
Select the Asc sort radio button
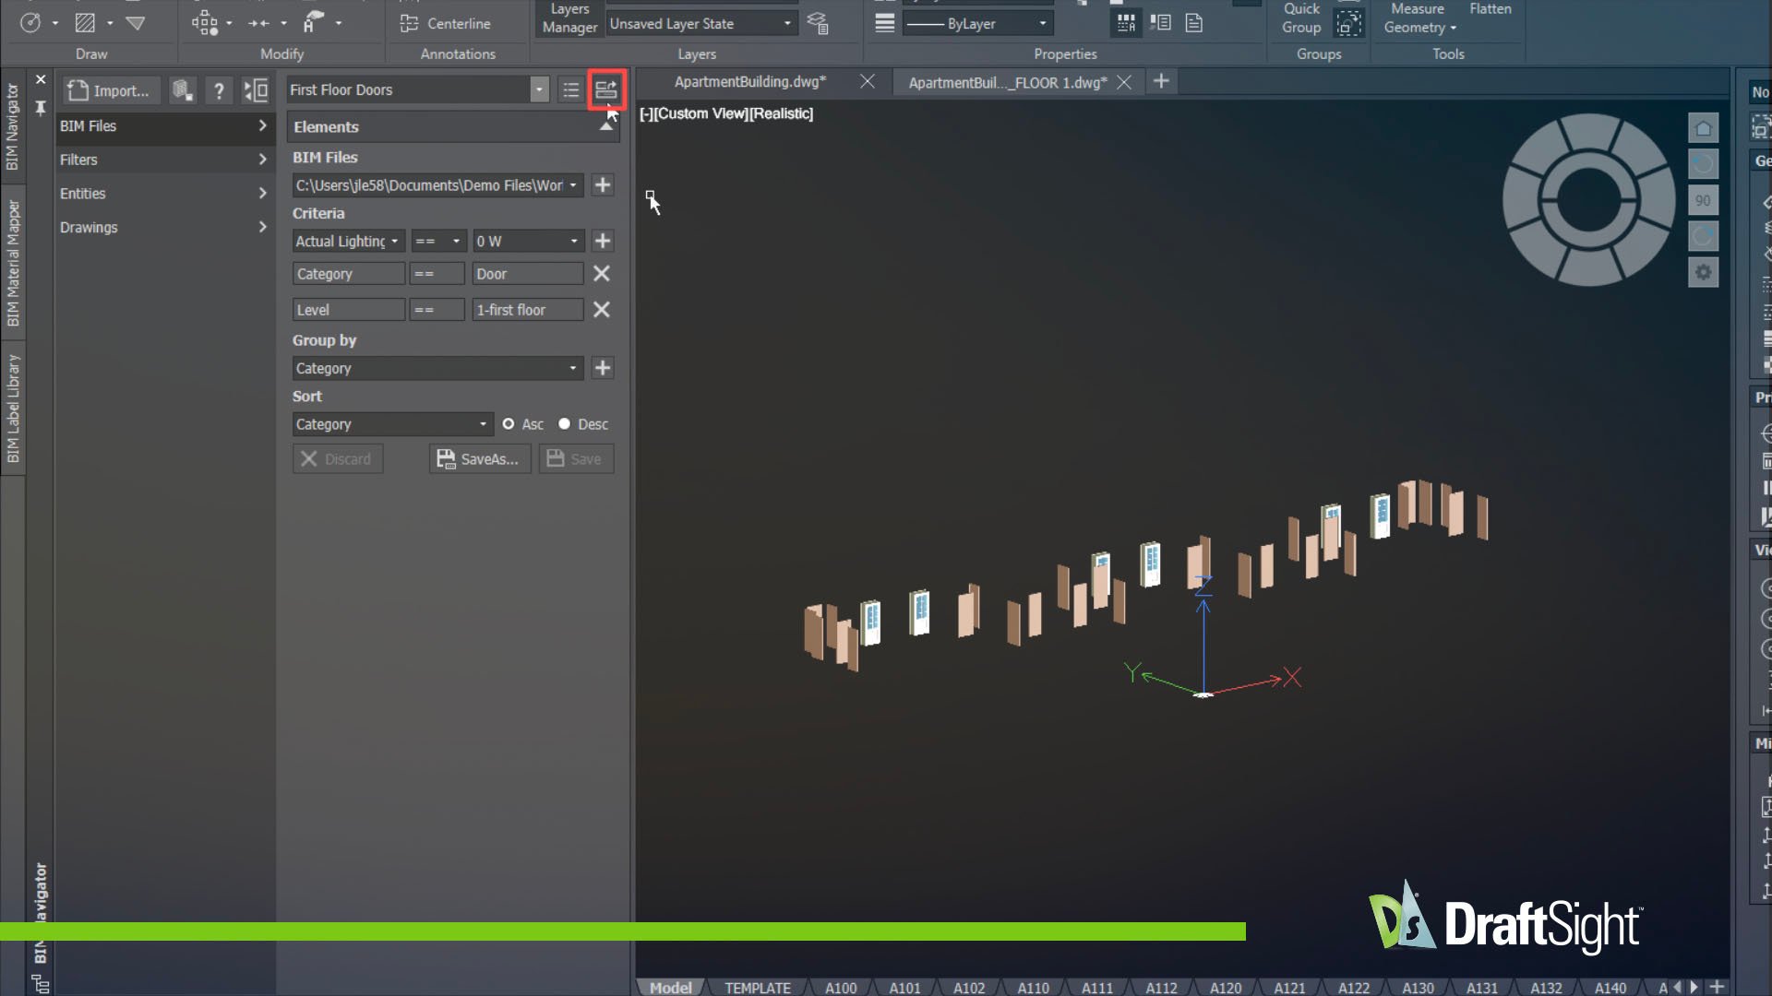tap(509, 424)
